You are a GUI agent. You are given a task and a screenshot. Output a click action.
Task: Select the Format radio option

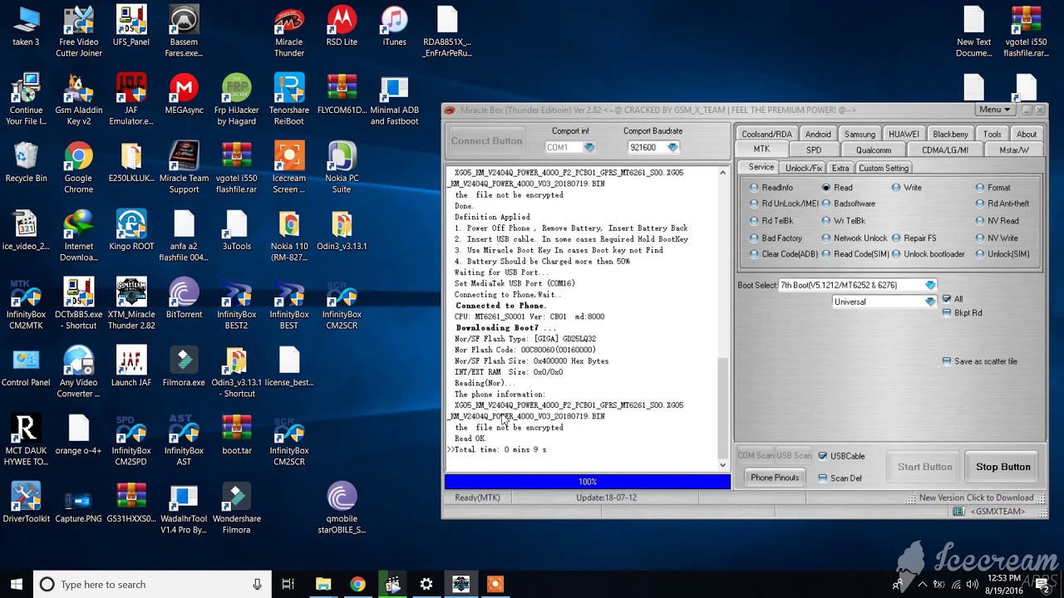click(993, 188)
